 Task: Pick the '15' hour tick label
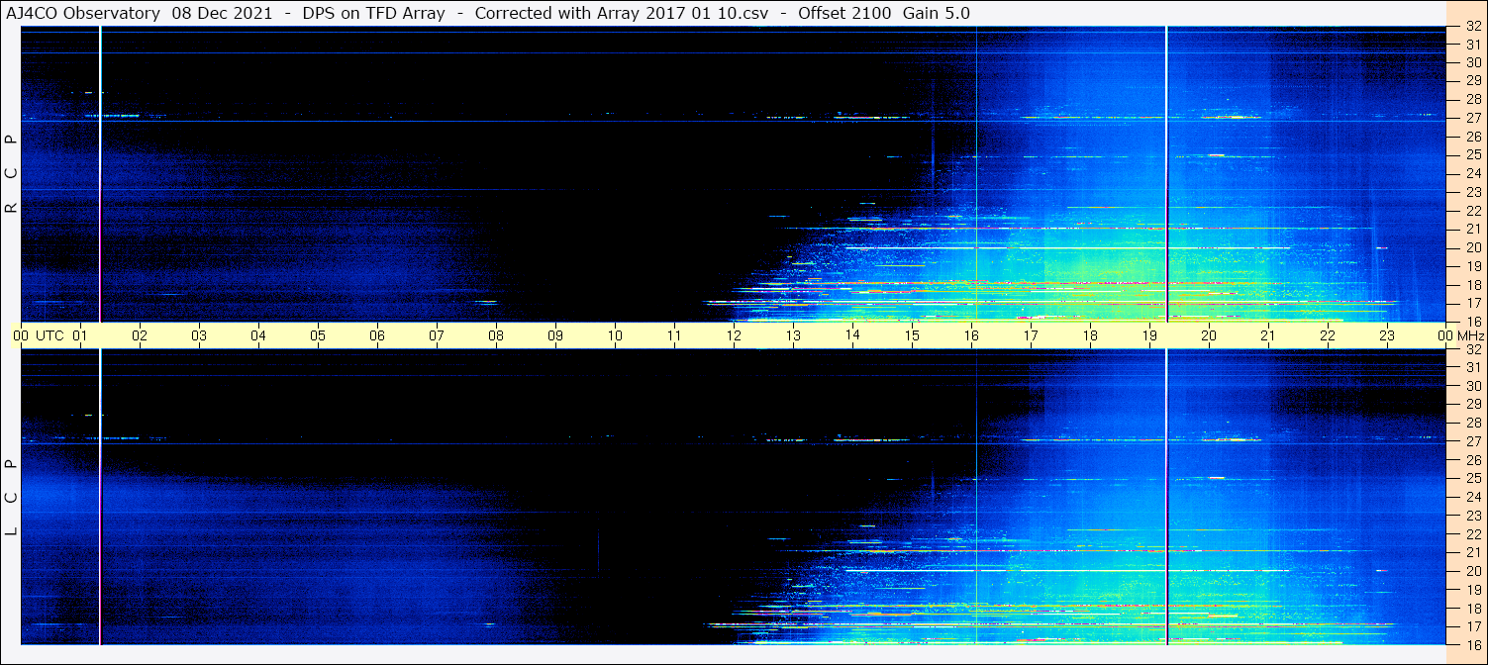point(912,335)
